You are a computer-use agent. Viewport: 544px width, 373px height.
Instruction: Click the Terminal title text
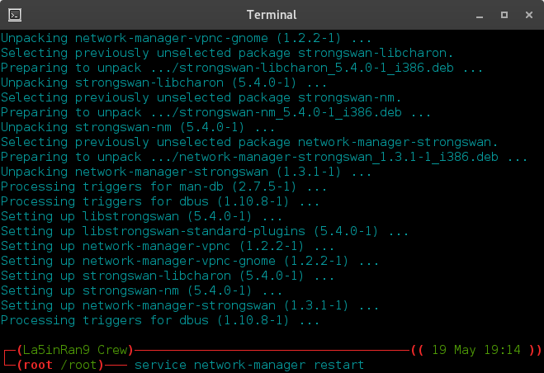coord(272,15)
